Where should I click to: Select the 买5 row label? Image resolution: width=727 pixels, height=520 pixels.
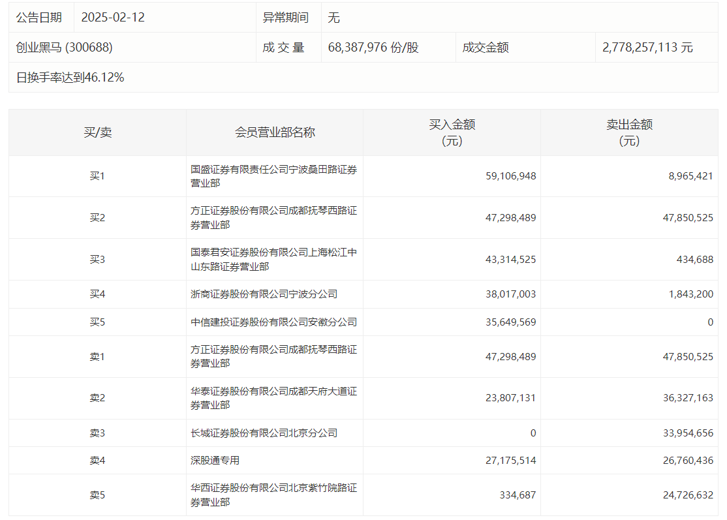click(97, 322)
